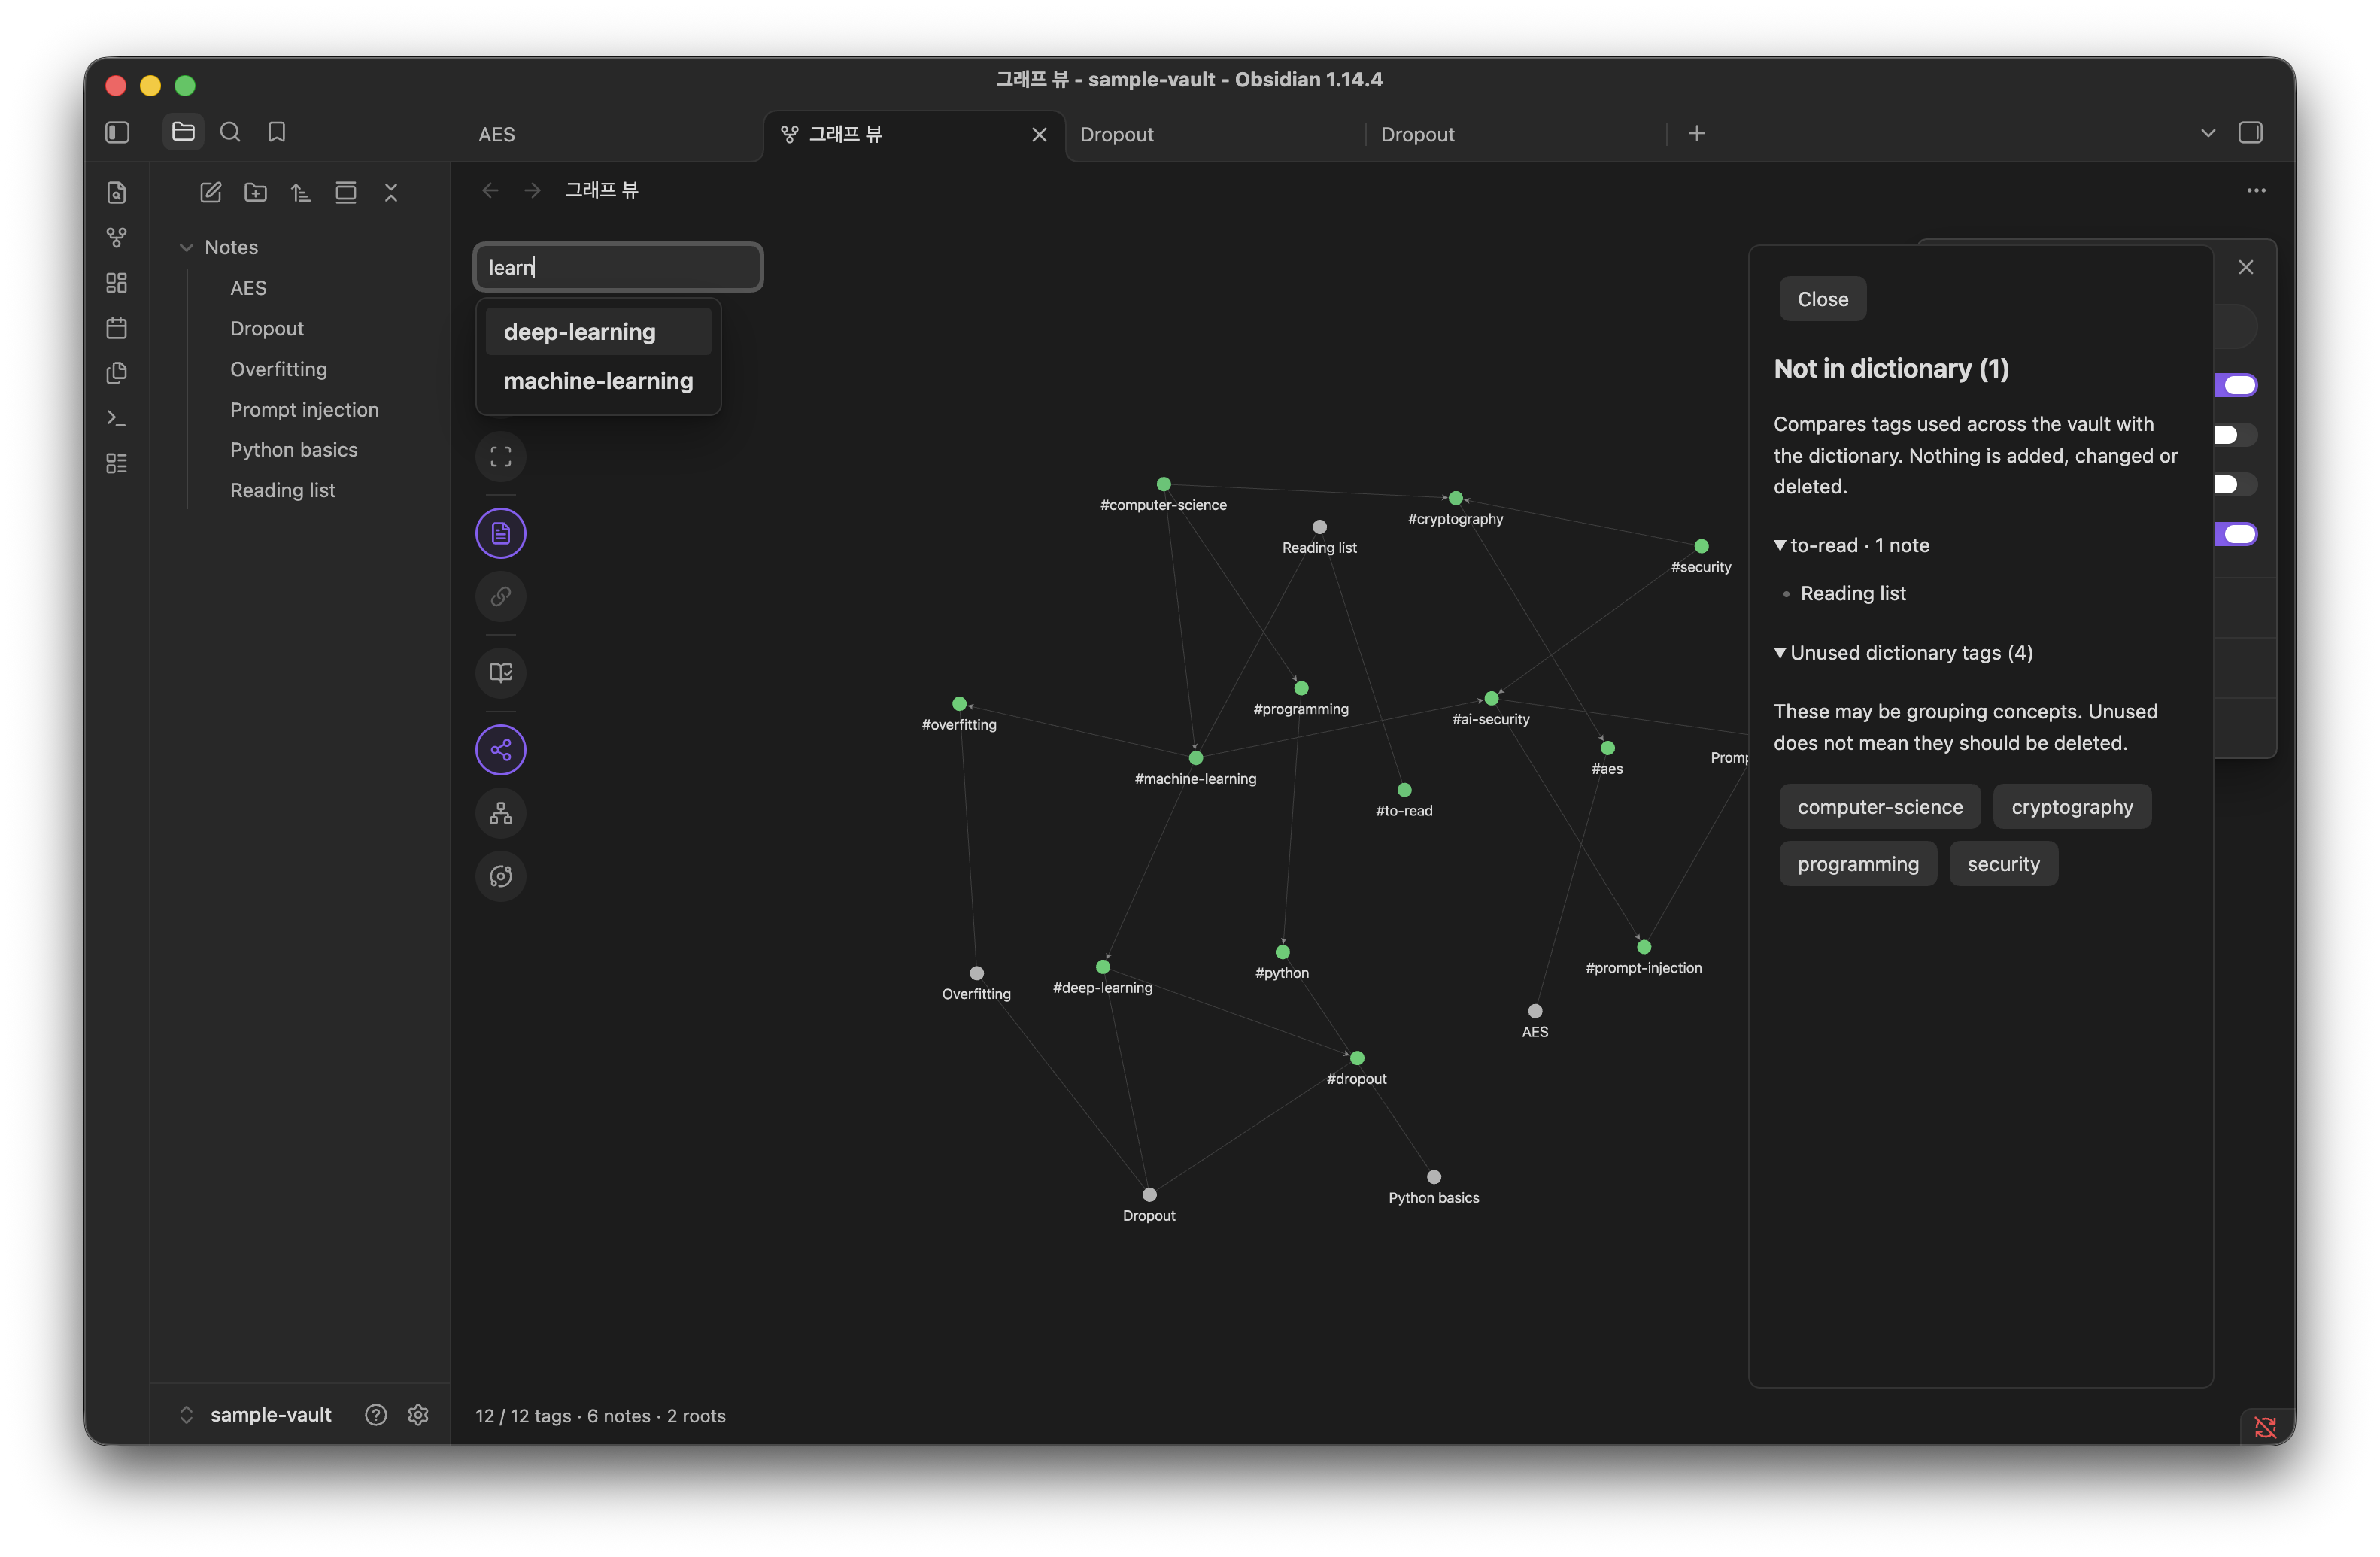The image size is (2380, 1557).
Task: Open Reading list link under to-read
Action: 1852,593
